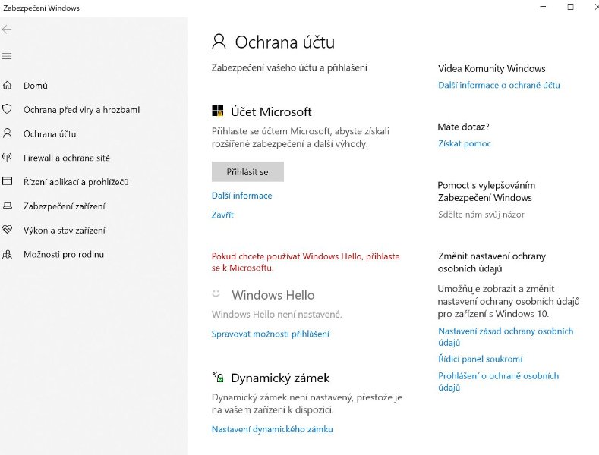Click the Zabezpečení Windows window title

pyautogui.click(x=41, y=8)
